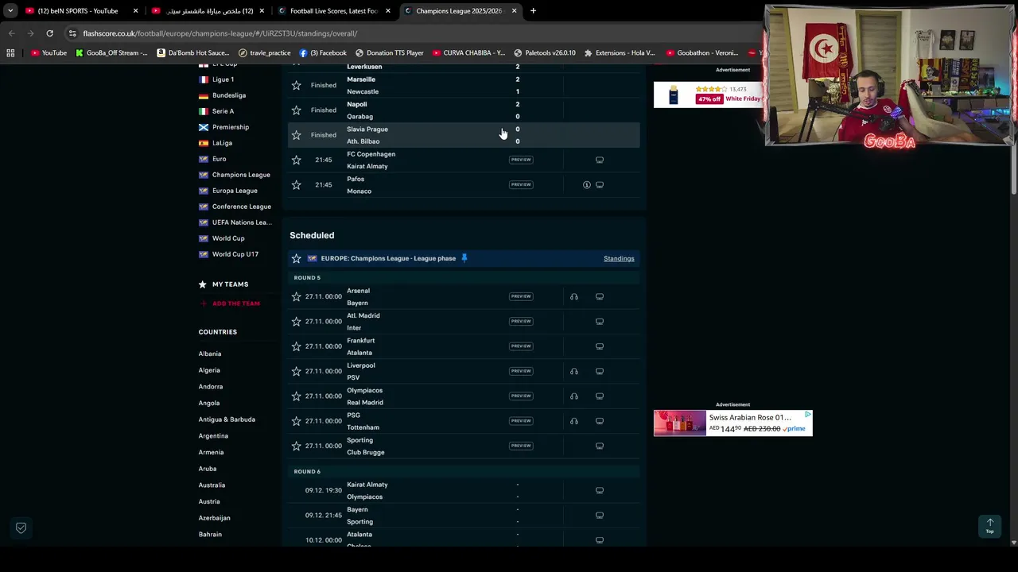Open LaLiga in the sidebar
This screenshot has height=572, width=1018.
pos(222,143)
